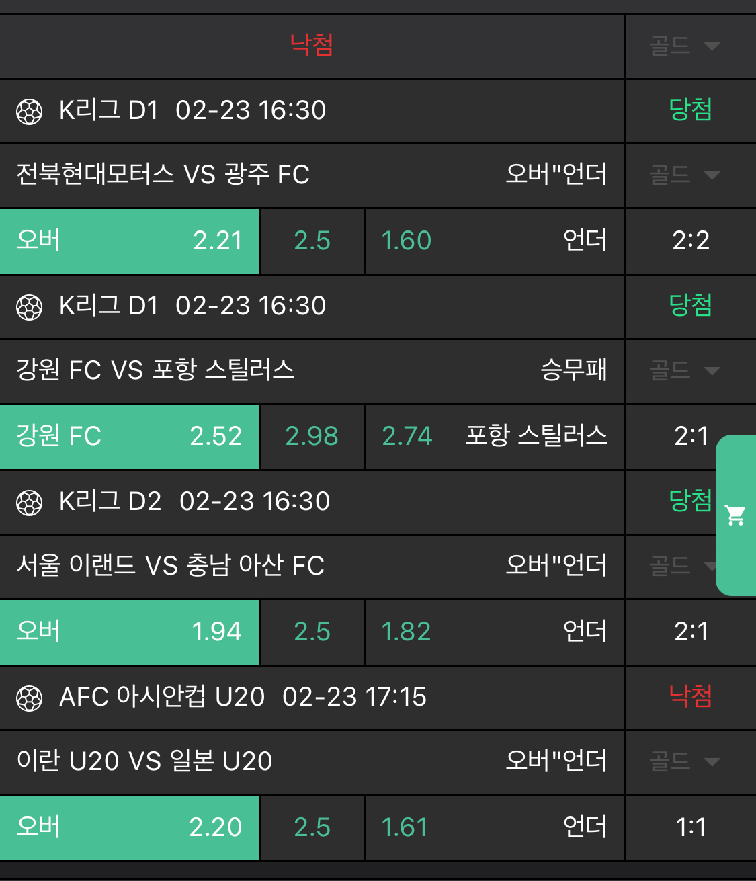This screenshot has width=756, height=881.
Task: Choose 언더 1.60 odds option
Action: (x=494, y=241)
